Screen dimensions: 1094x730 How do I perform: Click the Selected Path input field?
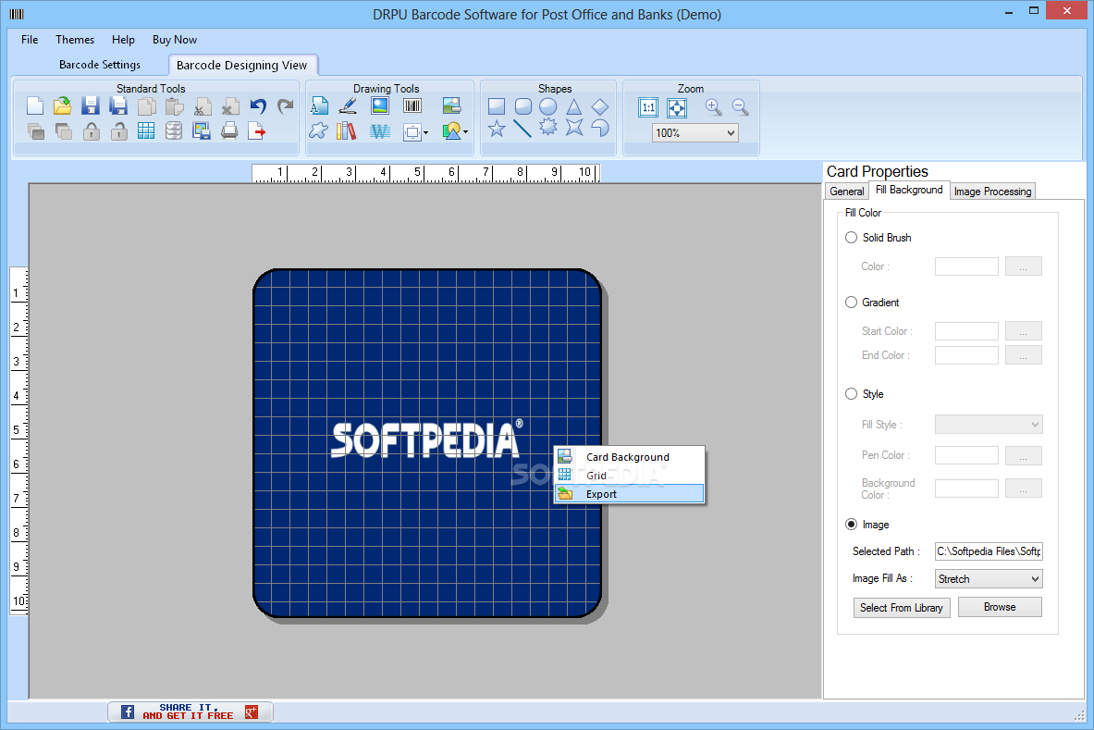[x=989, y=551]
